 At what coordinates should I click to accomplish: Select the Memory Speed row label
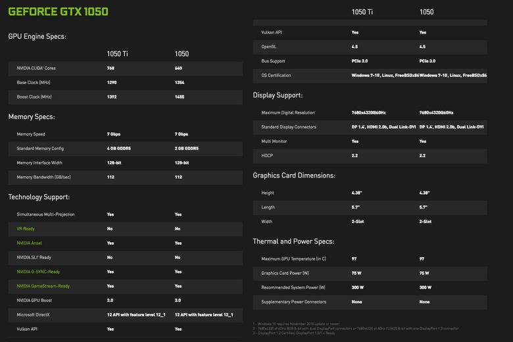click(31, 134)
